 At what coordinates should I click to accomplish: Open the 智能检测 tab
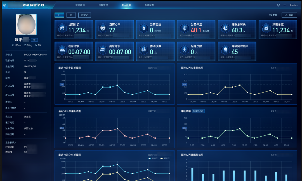(x=80, y=5)
